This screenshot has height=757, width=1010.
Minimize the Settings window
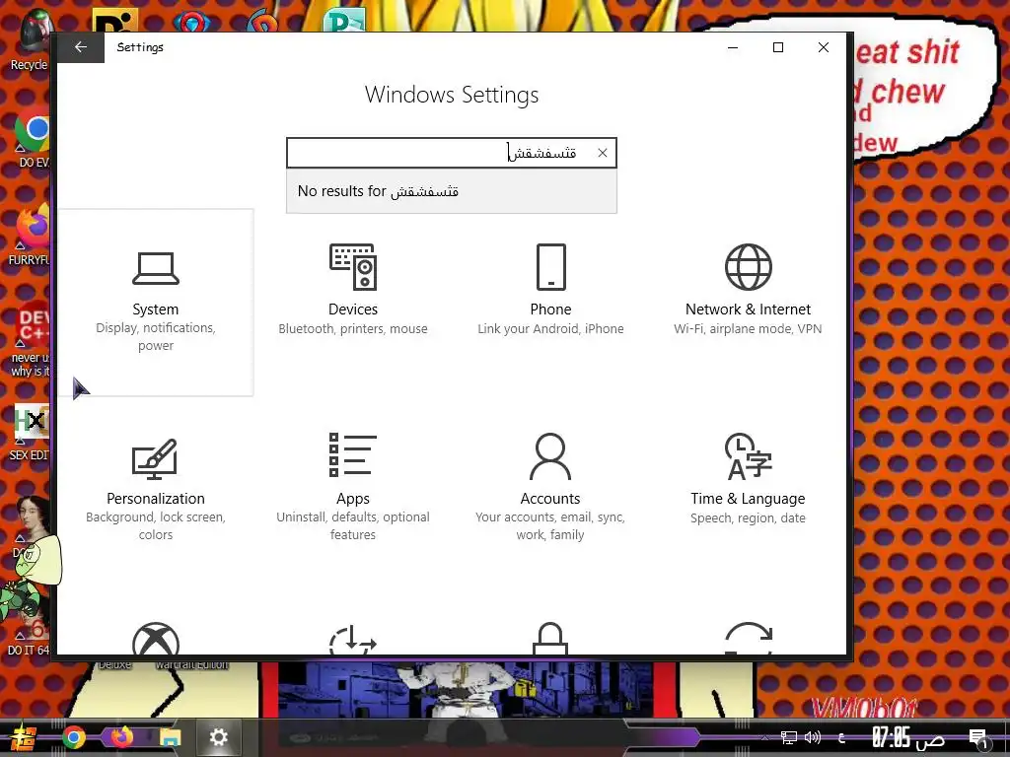point(733,47)
